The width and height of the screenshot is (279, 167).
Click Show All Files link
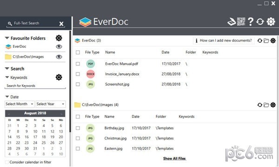174,159
